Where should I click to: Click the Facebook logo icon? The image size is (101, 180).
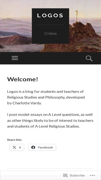click(33, 147)
